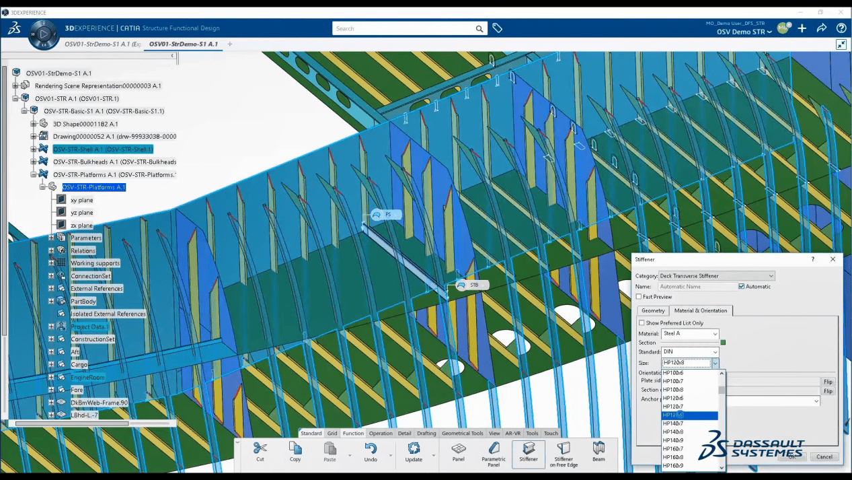This screenshot has height=480, width=852.
Task: Switch to first OSV01-StrDemo-S1 A.1 tab
Action: coord(102,44)
